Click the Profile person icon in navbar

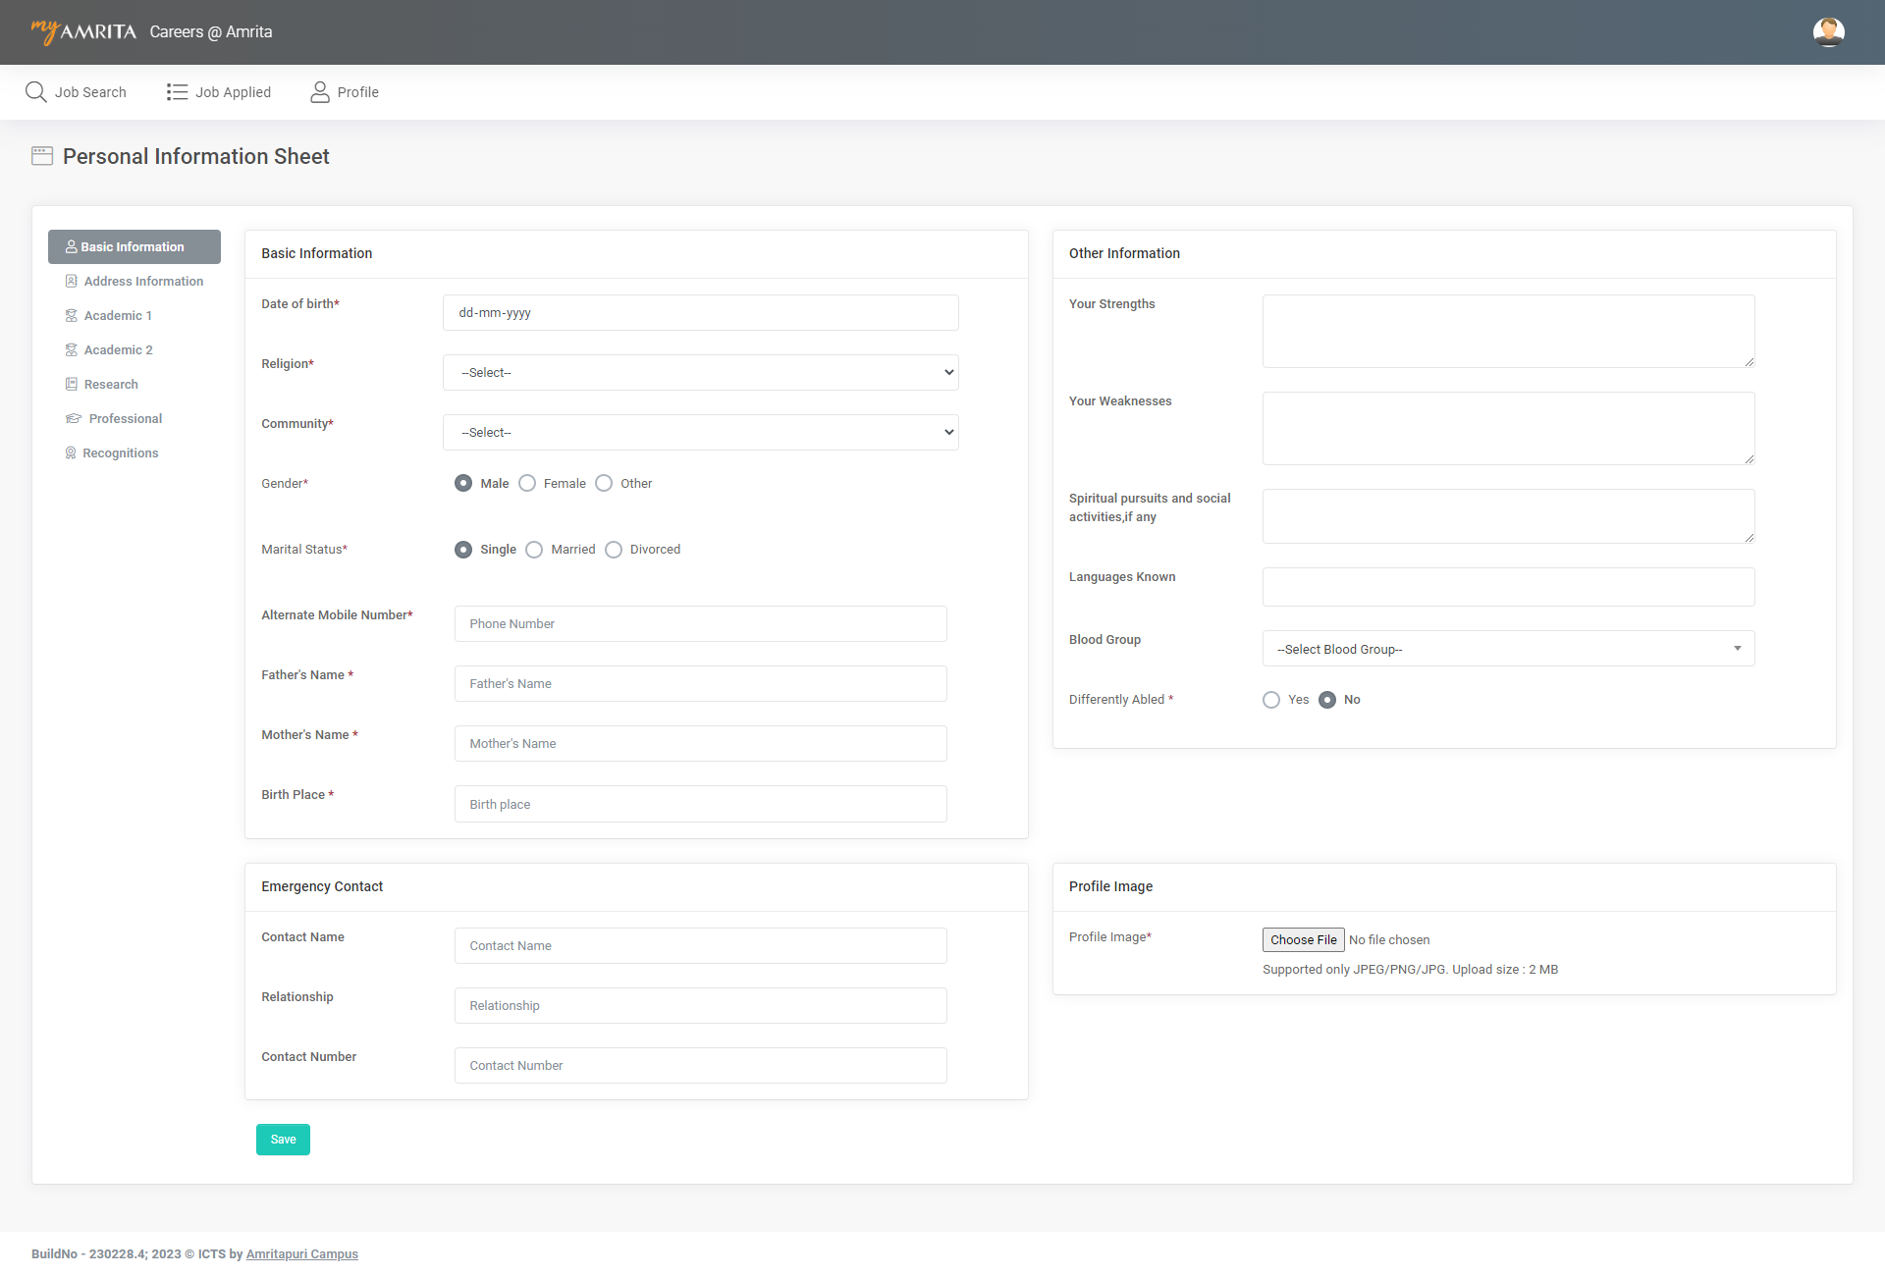pyautogui.click(x=320, y=92)
